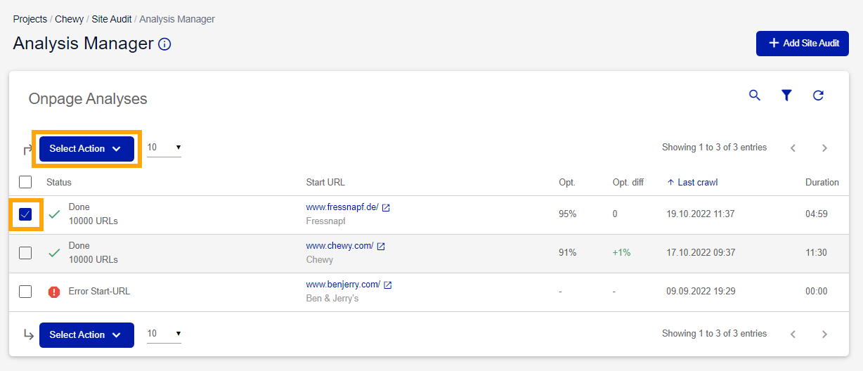Open the www.chewy.com link

tap(340, 246)
